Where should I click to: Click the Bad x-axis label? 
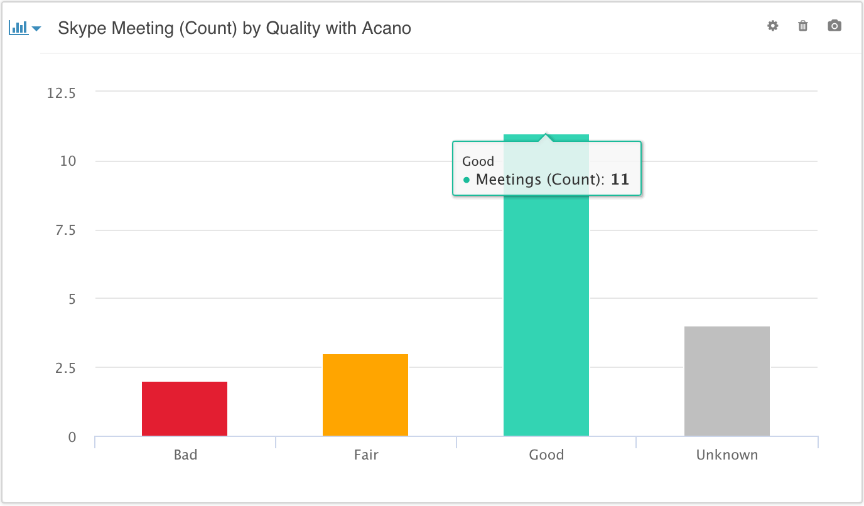coord(185,455)
